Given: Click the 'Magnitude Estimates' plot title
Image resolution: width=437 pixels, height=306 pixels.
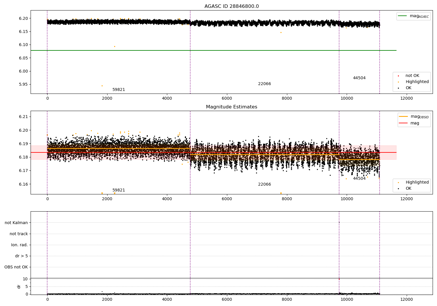Looking at the screenshot, I should click(232, 107).
